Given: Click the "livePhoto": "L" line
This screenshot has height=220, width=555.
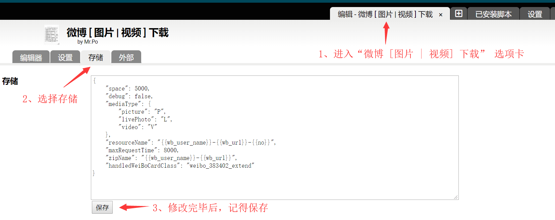Looking at the screenshot, I should point(145,119).
